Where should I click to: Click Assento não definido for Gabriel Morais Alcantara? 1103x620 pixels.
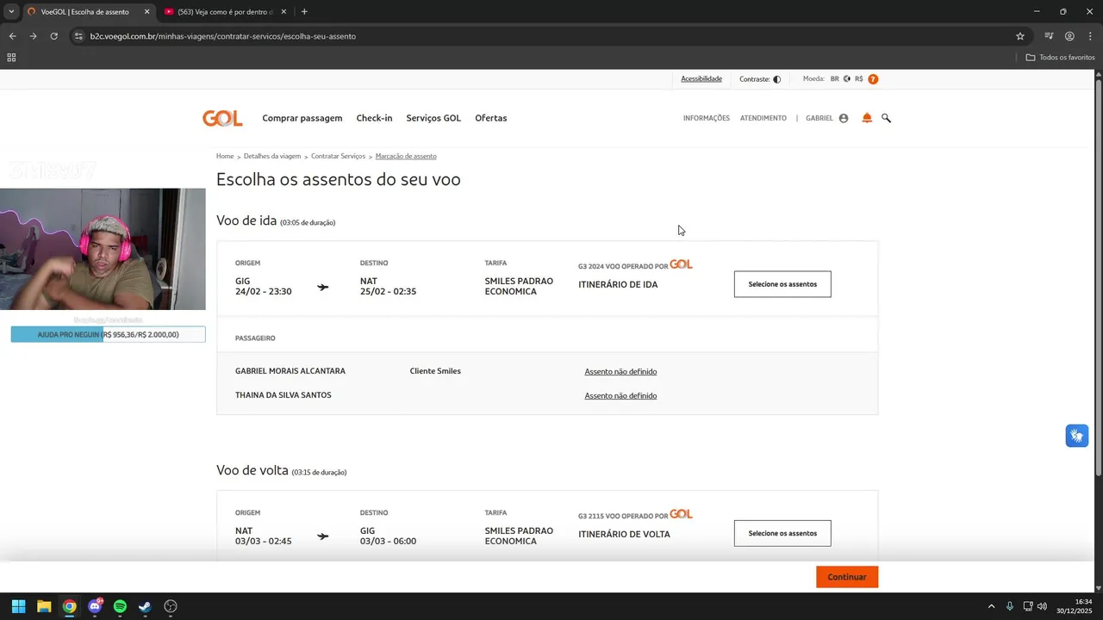click(x=620, y=372)
